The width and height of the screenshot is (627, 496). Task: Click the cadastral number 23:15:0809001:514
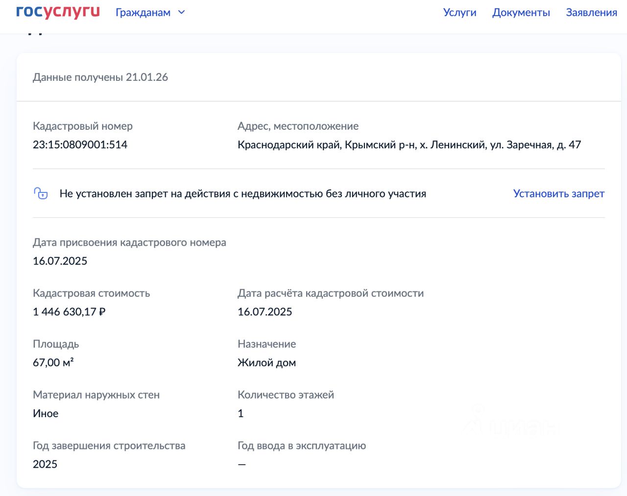point(80,145)
